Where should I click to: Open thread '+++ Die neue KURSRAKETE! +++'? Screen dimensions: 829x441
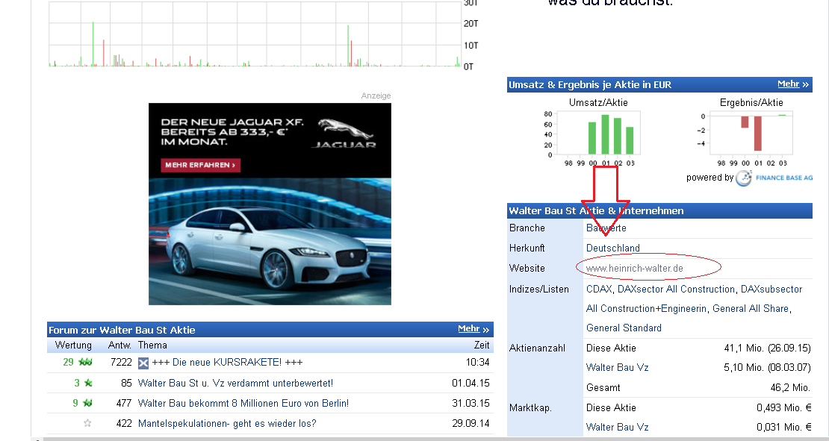[227, 363]
